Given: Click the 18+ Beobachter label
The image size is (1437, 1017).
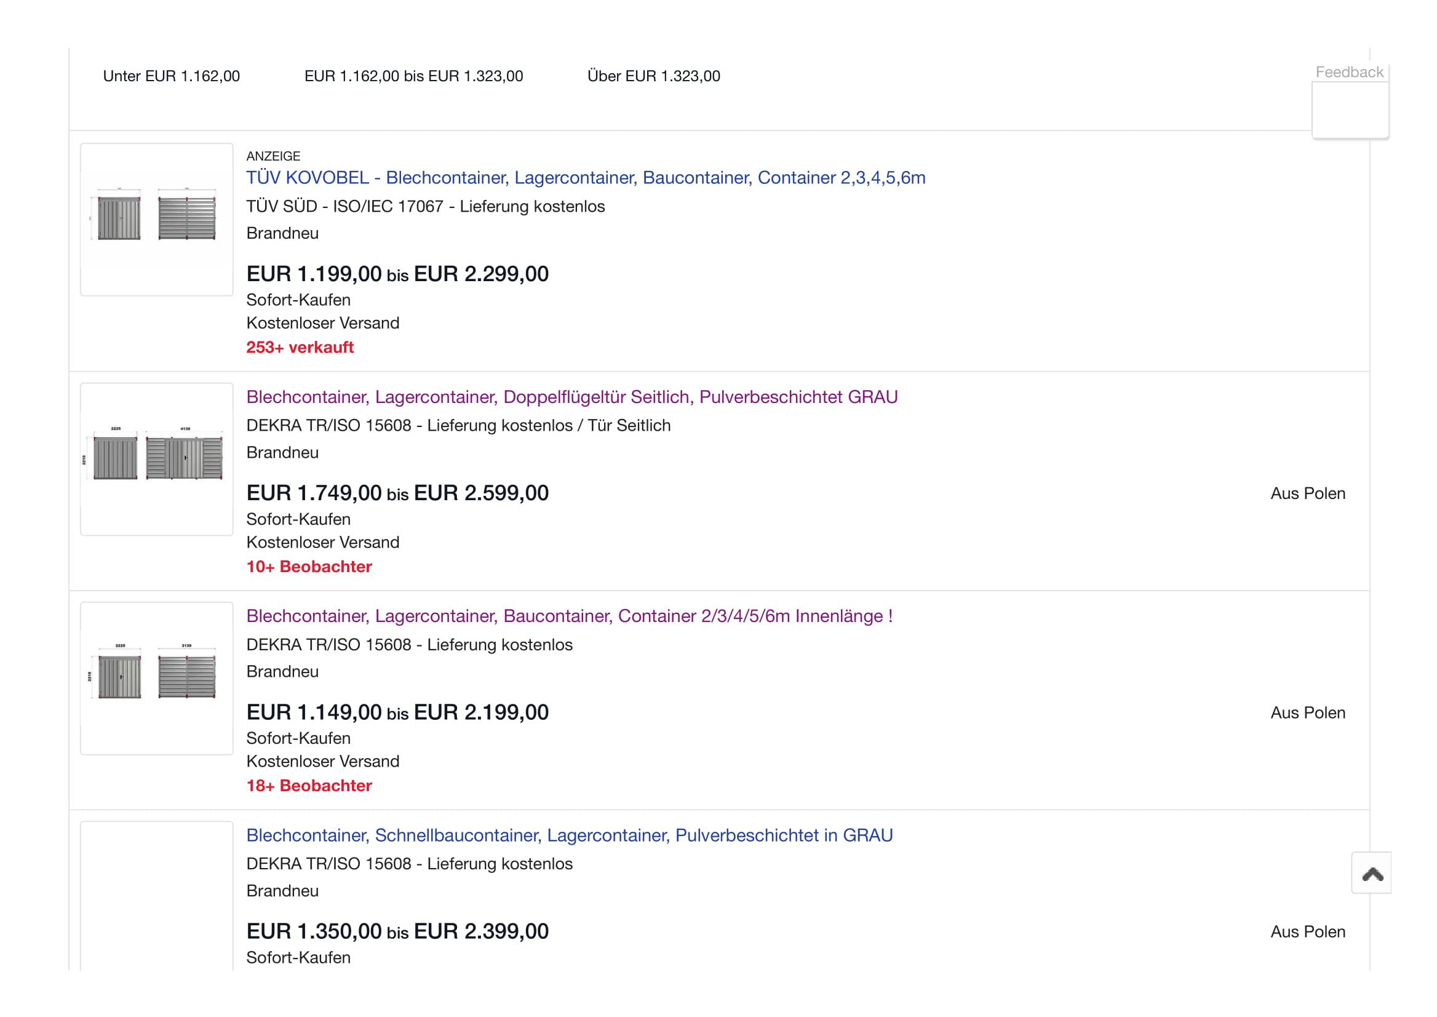Looking at the screenshot, I should pyautogui.click(x=309, y=786).
